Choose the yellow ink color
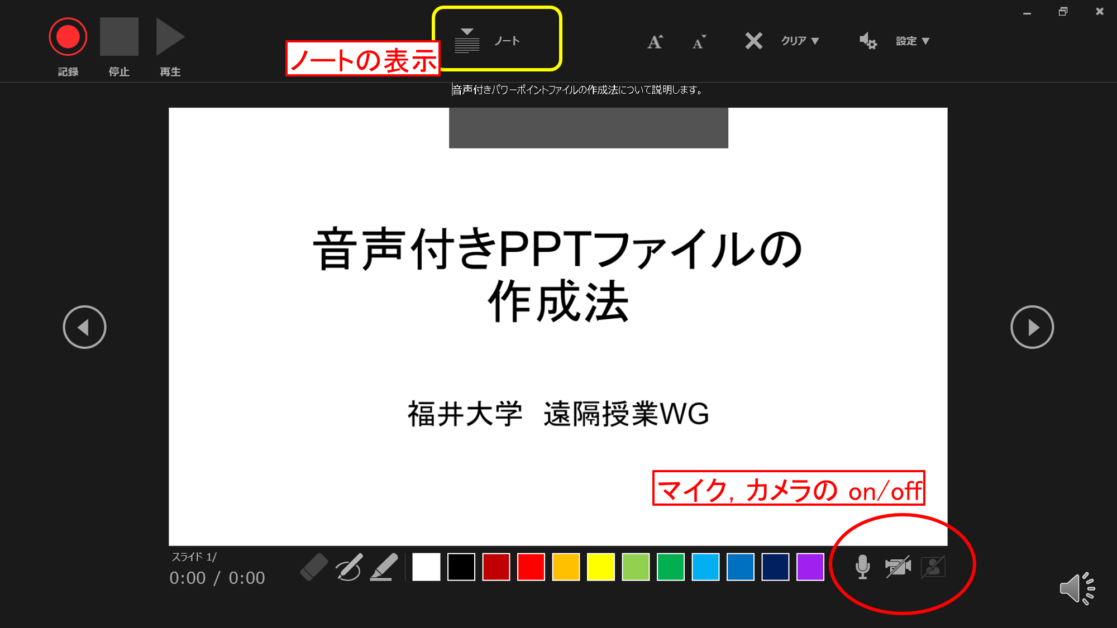 (x=601, y=567)
